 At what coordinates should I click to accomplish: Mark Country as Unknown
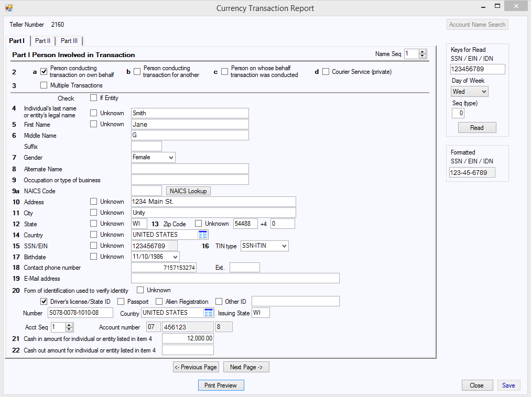click(x=93, y=235)
